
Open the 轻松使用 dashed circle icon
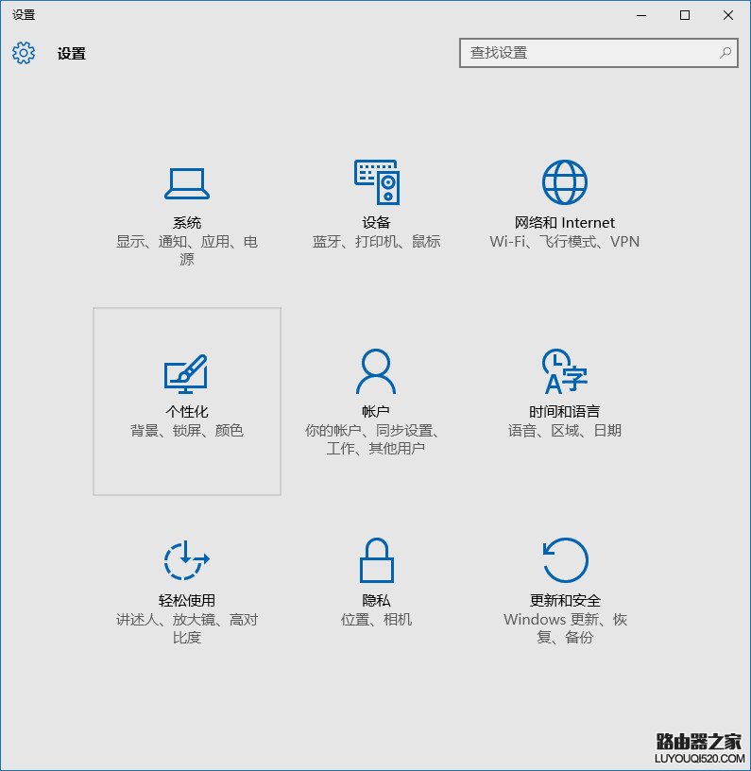click(186, 560)
